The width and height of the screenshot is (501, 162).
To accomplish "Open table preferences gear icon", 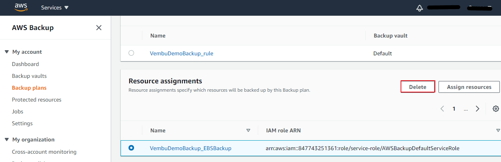I will pos(495,109).
